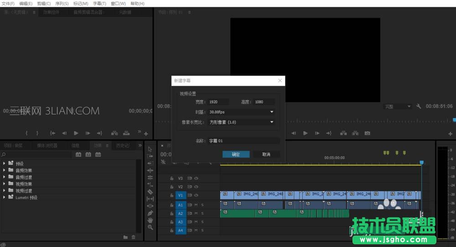The image size is (456, 247).
Task: Show overflow panel tabs chevron
Action: click(x=140, y=145)
